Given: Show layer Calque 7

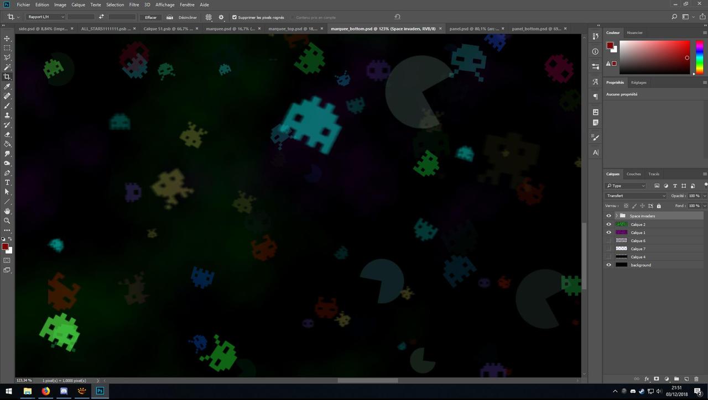Looking at the screenshot, I should (609, 249).
